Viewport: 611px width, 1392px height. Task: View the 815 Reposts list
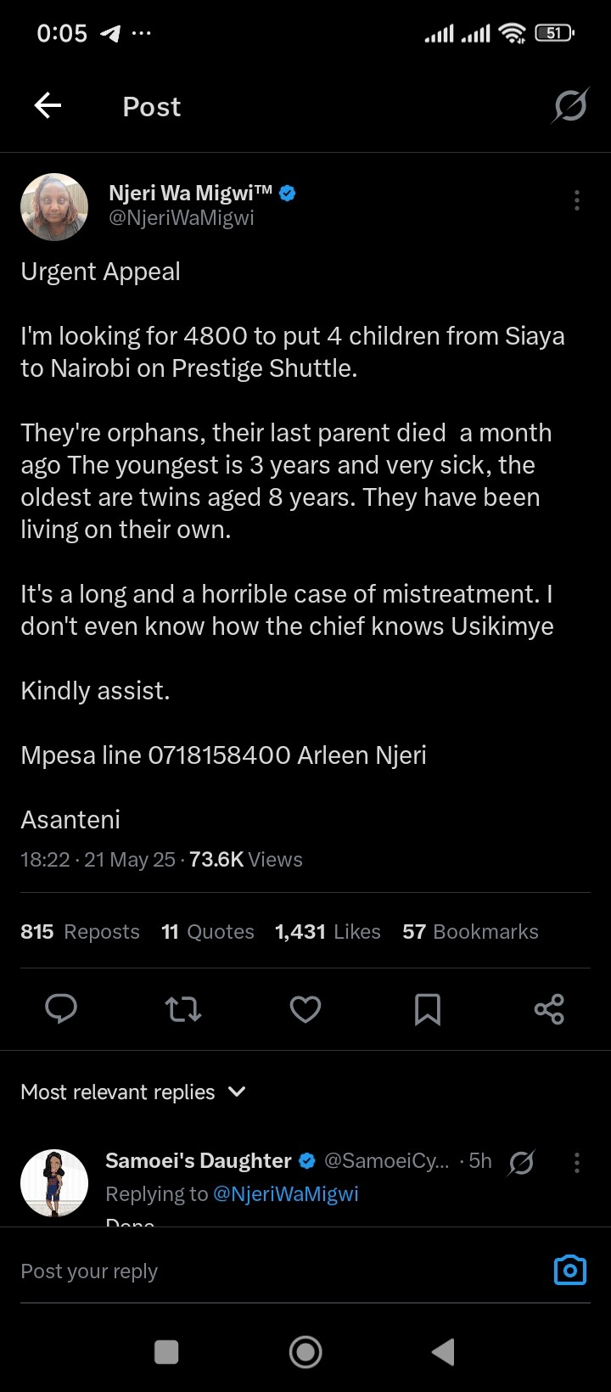pos(80,932)
